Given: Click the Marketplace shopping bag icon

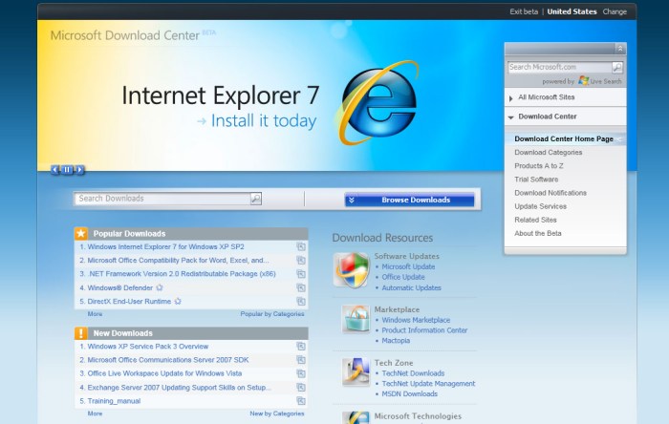Looking at the screenshot, I should [356, 319].
